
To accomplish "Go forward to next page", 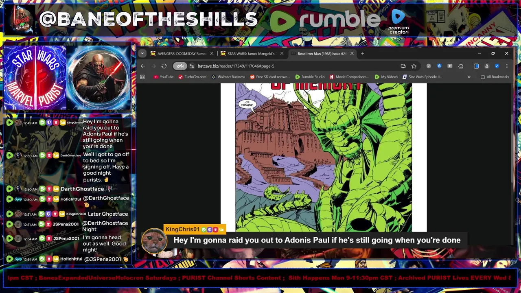I will point(153,66).
